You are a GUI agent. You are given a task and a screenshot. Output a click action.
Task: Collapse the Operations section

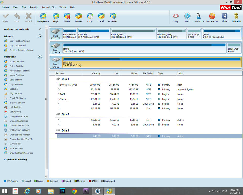[40, 57]
